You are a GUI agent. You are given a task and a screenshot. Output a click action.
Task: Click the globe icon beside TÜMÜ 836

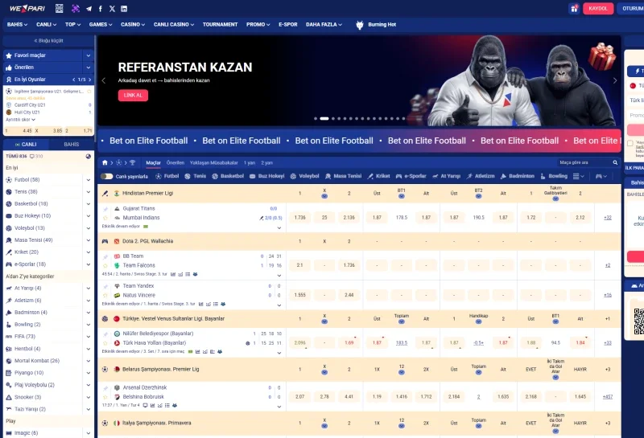click(89, 156)
